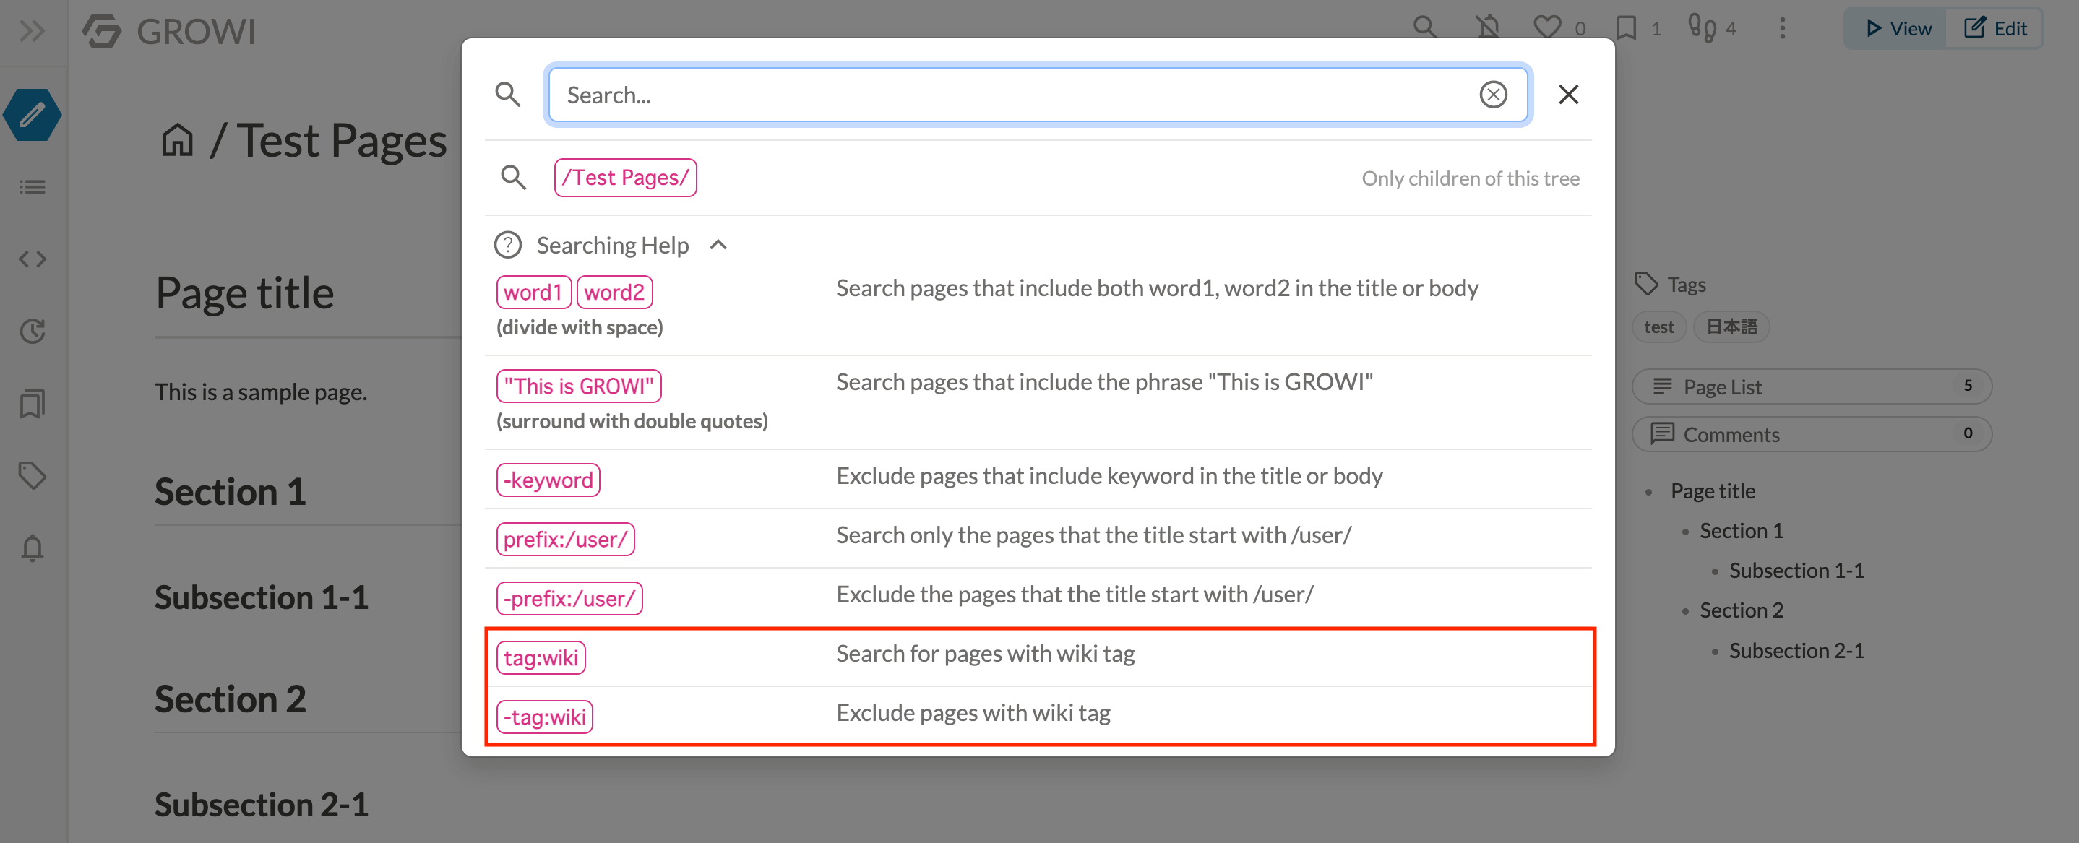Select the /Test Pages/ search scope row

point(1038,178)
